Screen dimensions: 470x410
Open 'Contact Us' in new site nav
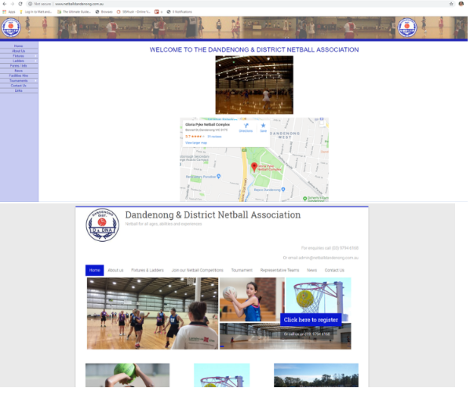[334, 270]
